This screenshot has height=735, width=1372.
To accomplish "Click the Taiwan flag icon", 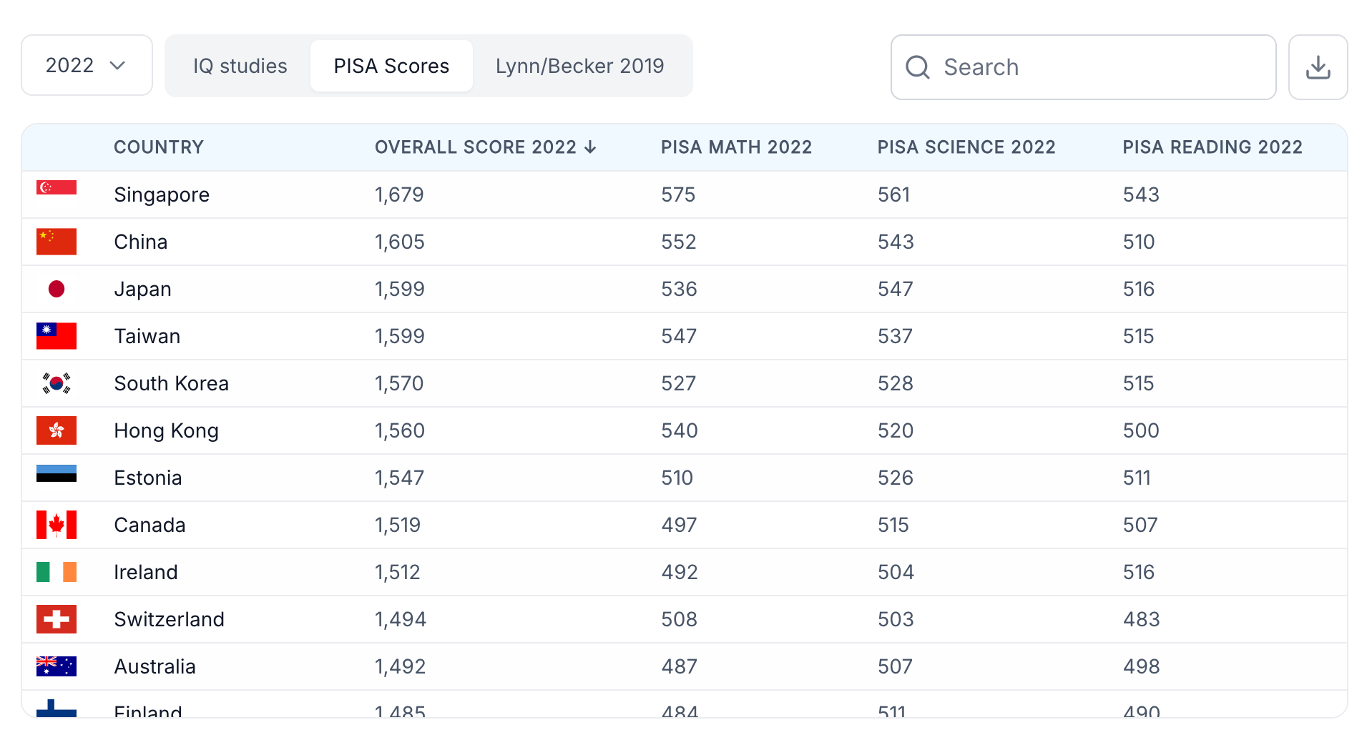I will point(57,336).
